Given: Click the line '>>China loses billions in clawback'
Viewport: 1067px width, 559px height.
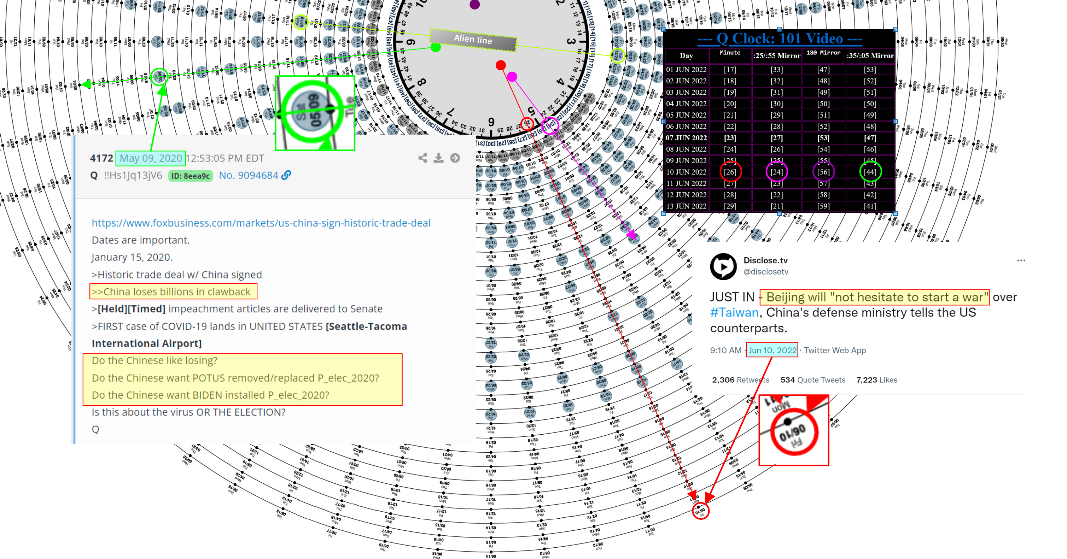Looking at the screenshot, I should click(x=171, y=292).
